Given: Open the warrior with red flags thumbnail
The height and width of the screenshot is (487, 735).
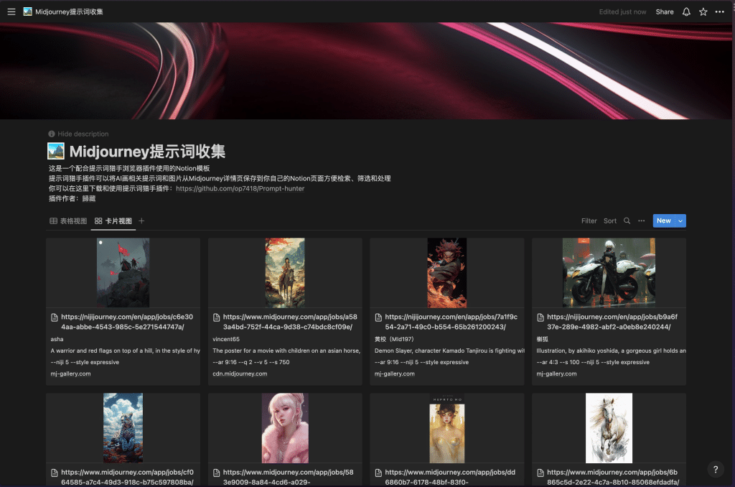Looking at the screenshot, I should (123, 272).
